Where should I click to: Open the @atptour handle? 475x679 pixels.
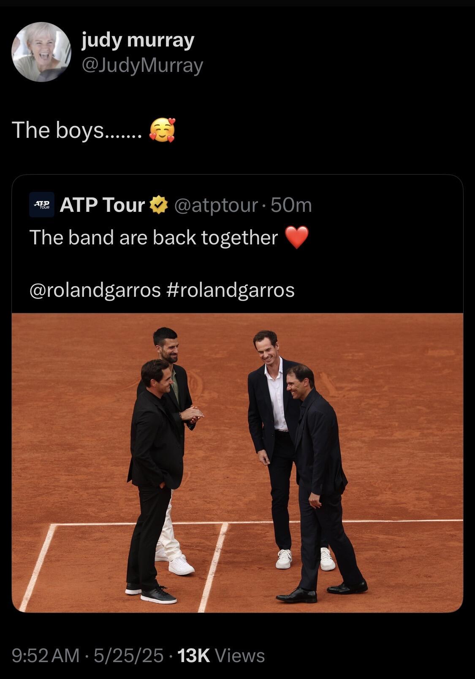(x=215, y=205)
